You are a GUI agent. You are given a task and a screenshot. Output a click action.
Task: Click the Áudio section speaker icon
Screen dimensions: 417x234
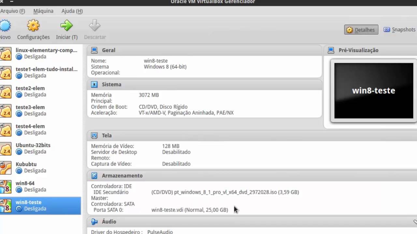[x=94, y=222]
